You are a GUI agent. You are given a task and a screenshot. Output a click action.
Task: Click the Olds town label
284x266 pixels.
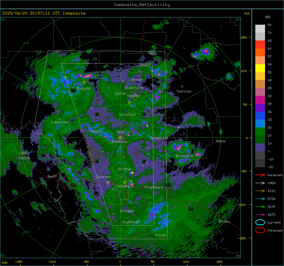tap(120, 132)
